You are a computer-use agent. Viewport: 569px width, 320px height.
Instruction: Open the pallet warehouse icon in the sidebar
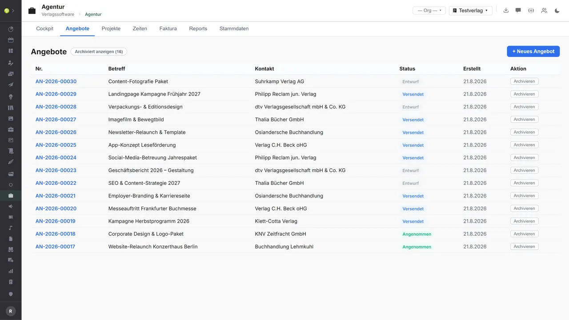pyautogui.click(x=11, y=249)
